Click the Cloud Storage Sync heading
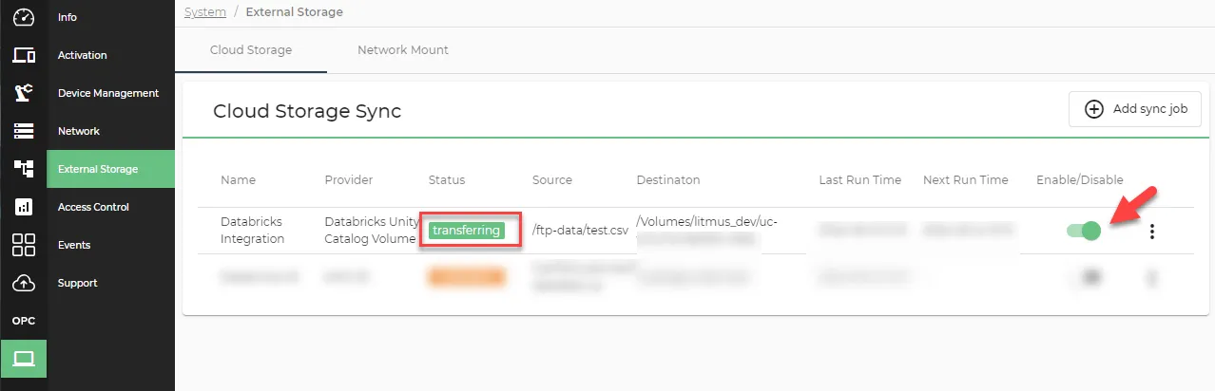1215x391 pixels. click(x=307, y=111)
